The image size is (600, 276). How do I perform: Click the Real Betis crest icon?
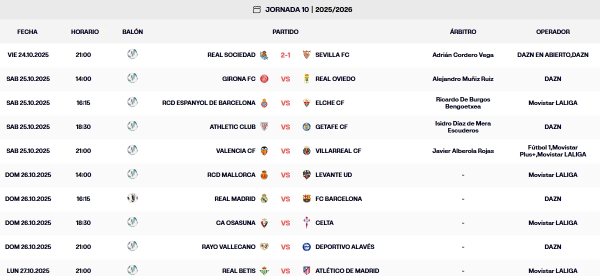[264, 271]
